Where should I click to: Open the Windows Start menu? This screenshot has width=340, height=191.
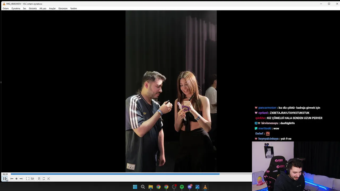click(135, 187)
